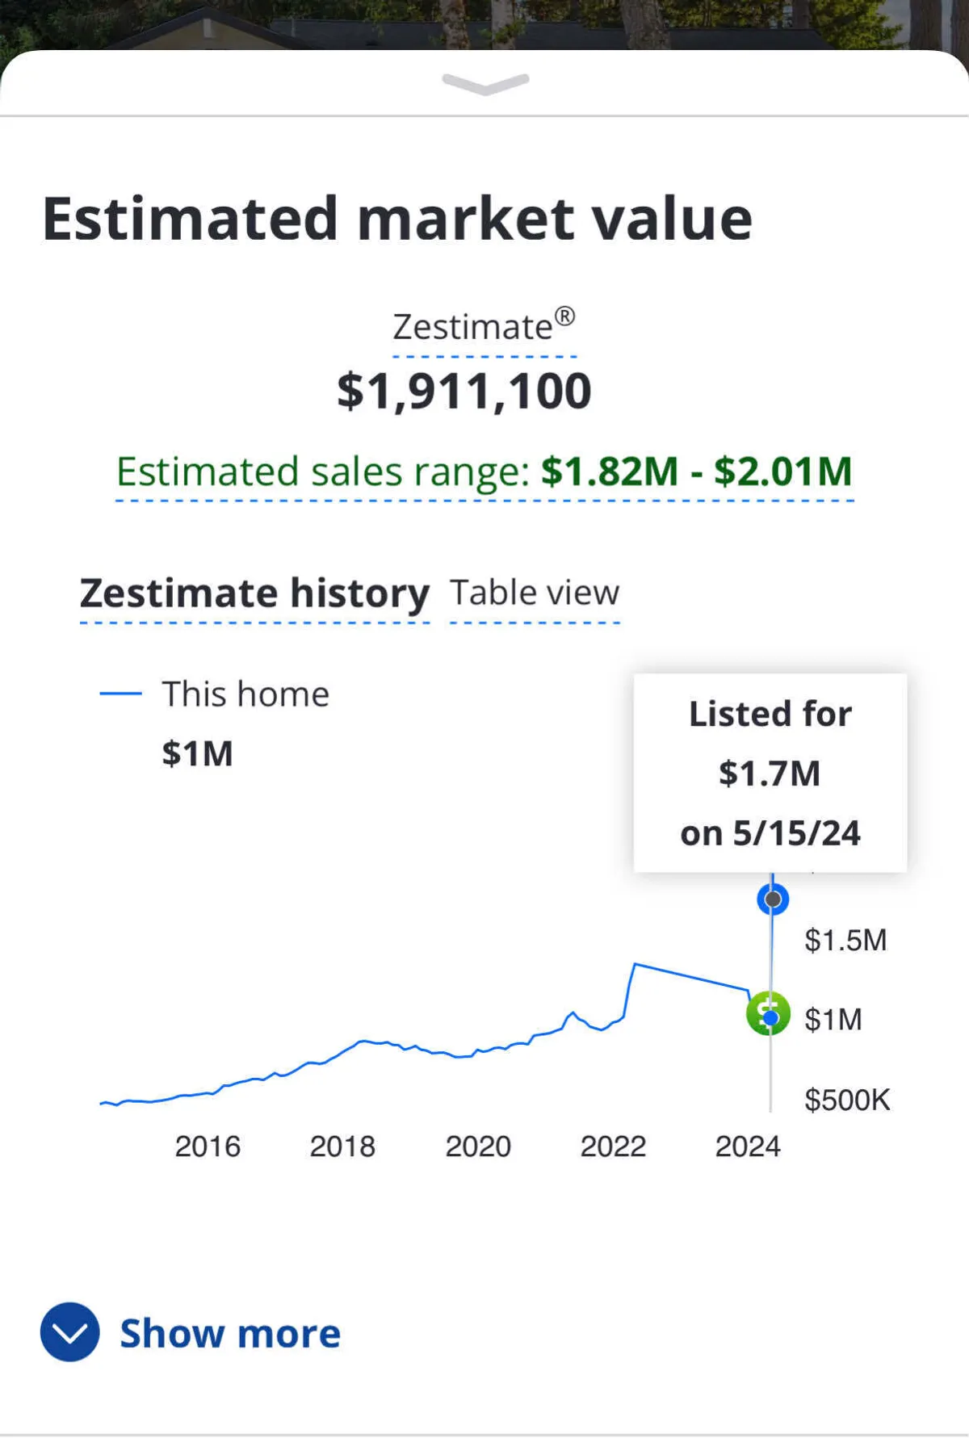The width and height of the screenshot is (969, 1438).
Task: Select the blue listing marker above $1.5M
Action: pyautogui.click(x=773, y=899)
